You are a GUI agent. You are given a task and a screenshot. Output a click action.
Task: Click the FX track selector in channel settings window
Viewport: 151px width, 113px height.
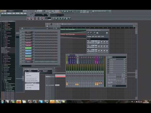tap(107, 33)
